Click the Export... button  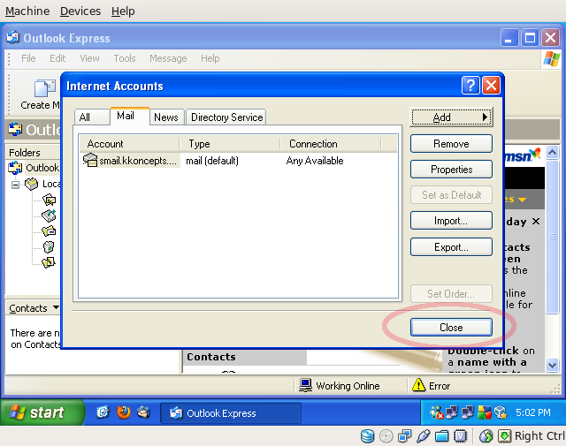(451, 247)
